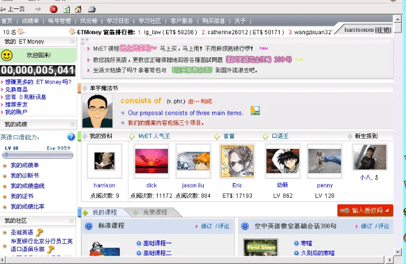The width and height of the screenshot is (406, 264).
Task: Open the 成绩单 menu item
Action: [30, 21]
